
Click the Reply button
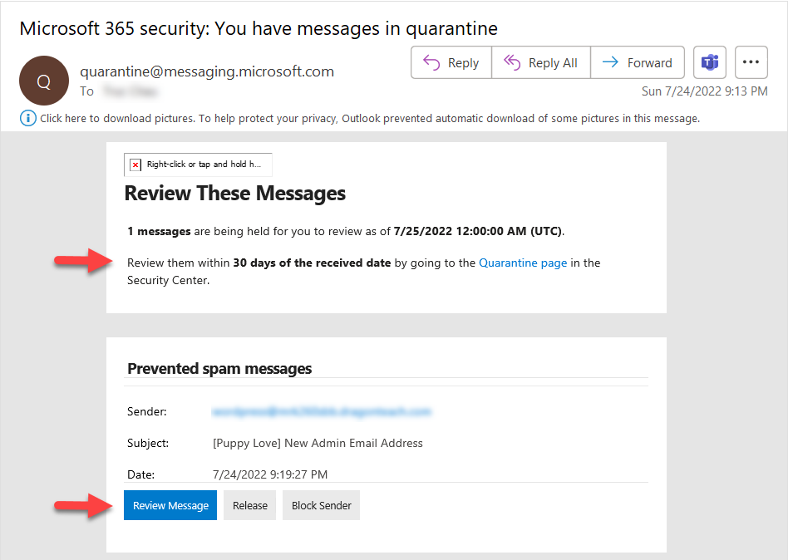pos(451,63)
